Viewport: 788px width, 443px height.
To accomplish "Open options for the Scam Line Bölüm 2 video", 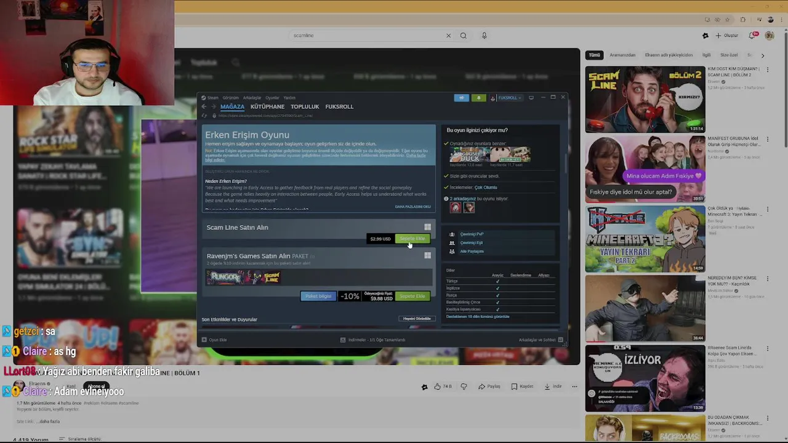I will point(768,70).
